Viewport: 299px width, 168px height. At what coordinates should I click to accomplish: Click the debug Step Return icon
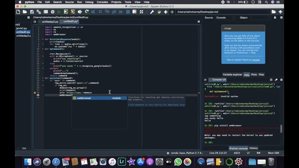coord(114,12)
